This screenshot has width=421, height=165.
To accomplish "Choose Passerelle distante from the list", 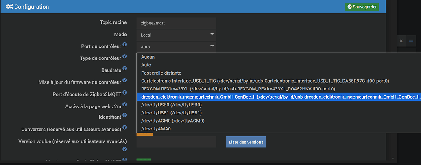I will tap(161, 73).
